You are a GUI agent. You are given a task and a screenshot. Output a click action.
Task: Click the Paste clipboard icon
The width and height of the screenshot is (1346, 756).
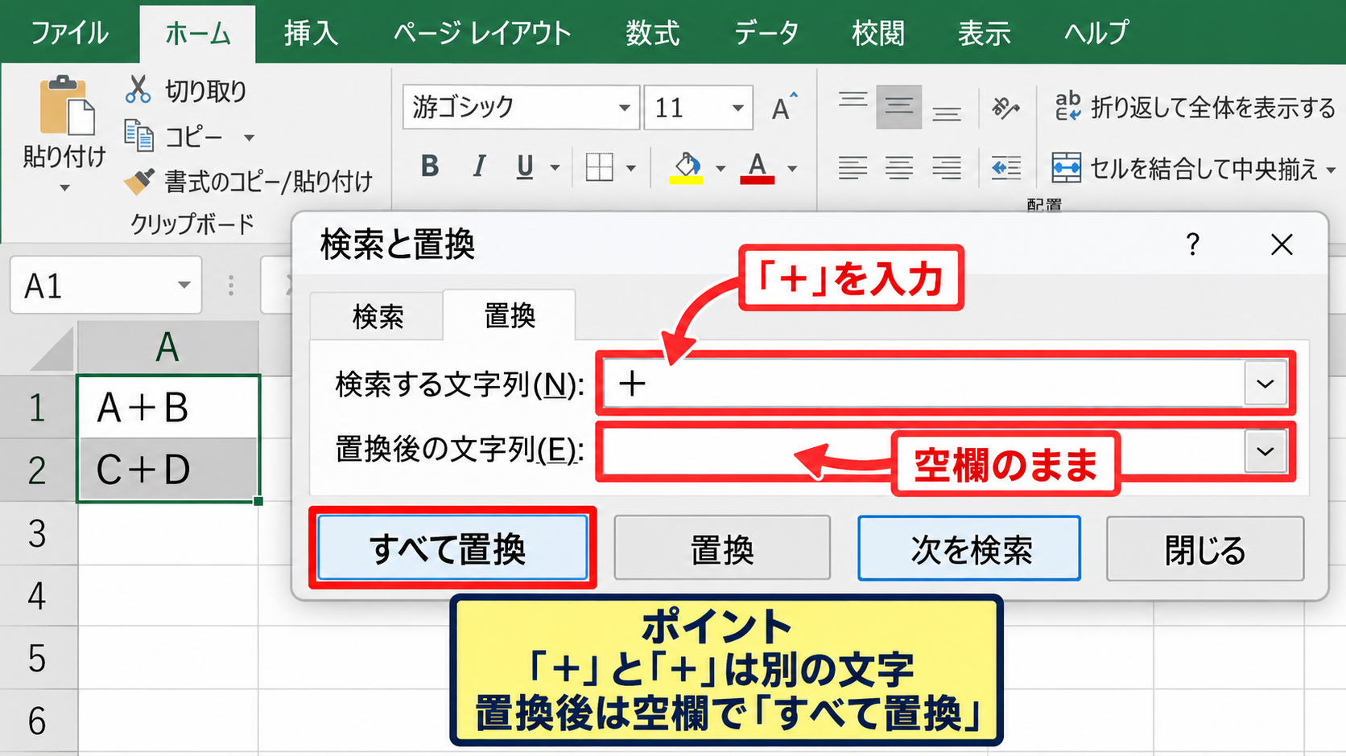[67, 105]
